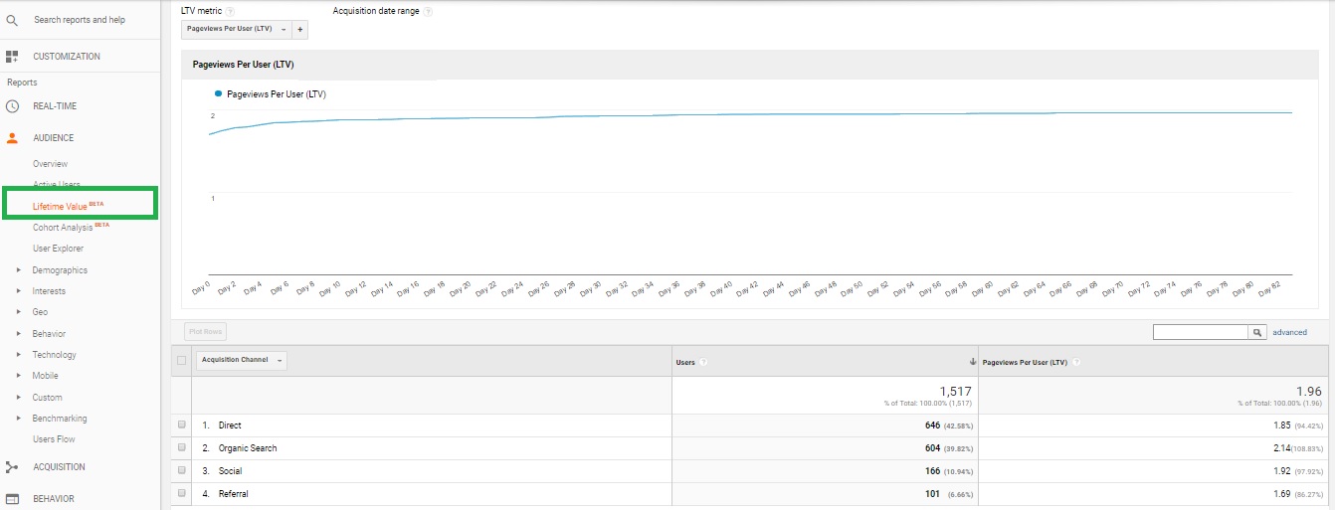1335x510 pixels.
Task: Open Customization via its dashboard icon
Action: tap(12, 57)
